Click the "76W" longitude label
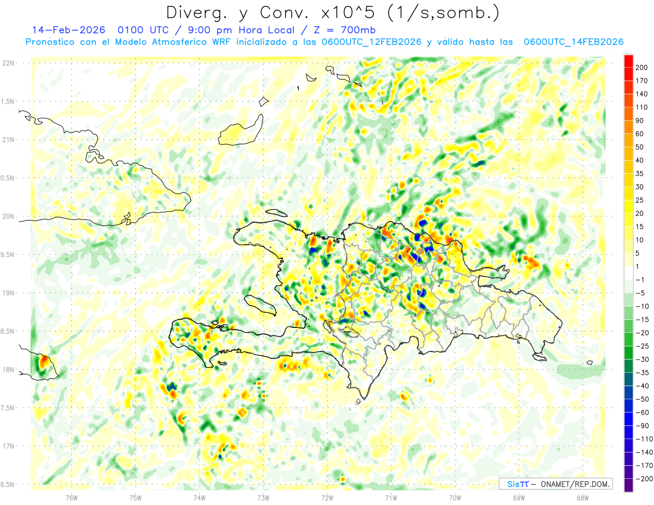654x505 pixels. [x=71, y=497]
